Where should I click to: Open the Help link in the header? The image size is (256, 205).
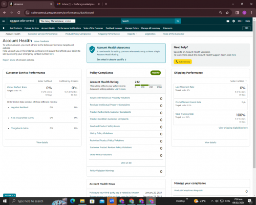[248, 21]
